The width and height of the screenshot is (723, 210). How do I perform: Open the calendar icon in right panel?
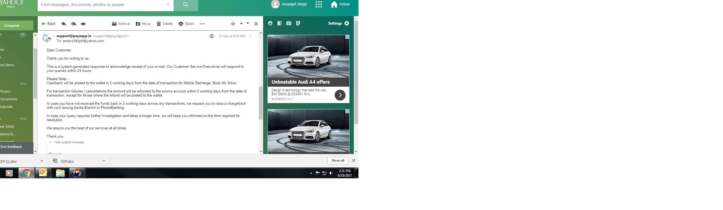pyautogui.click(x=289, y=23)
